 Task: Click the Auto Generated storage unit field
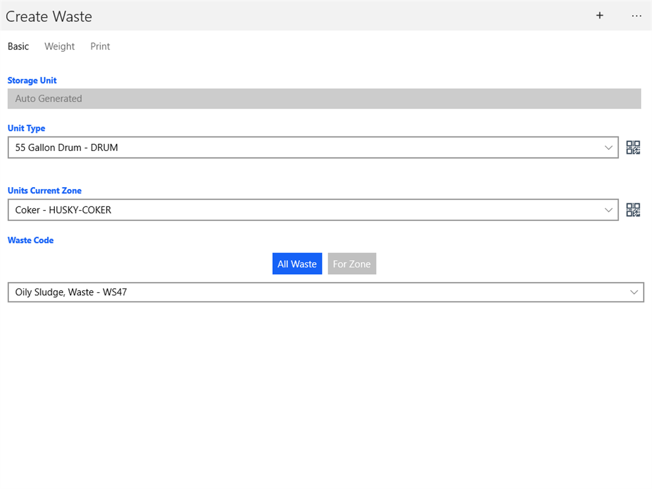tap(324, 98)
